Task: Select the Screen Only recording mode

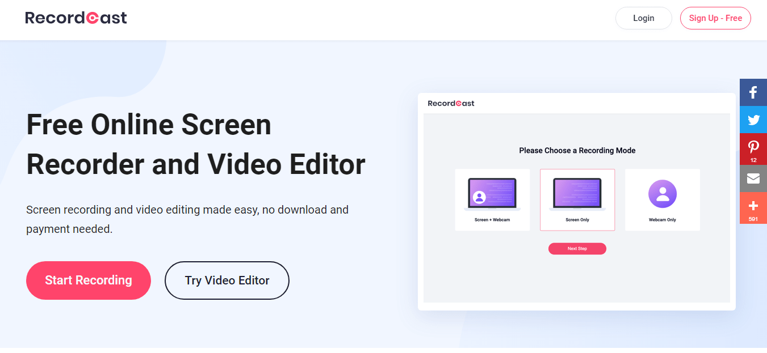Action: click(x=577, y=199)
